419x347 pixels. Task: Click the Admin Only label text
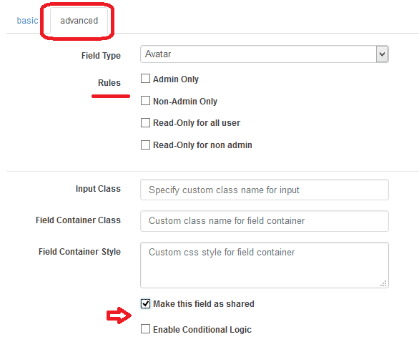[x=176, y=79]
